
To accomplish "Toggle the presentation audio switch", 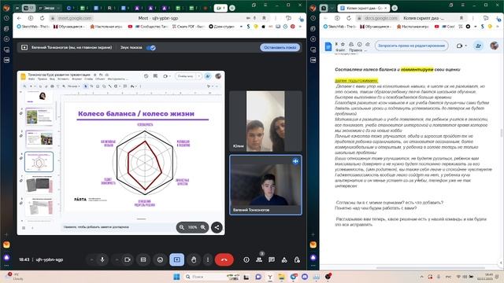I will pos(150,47).
